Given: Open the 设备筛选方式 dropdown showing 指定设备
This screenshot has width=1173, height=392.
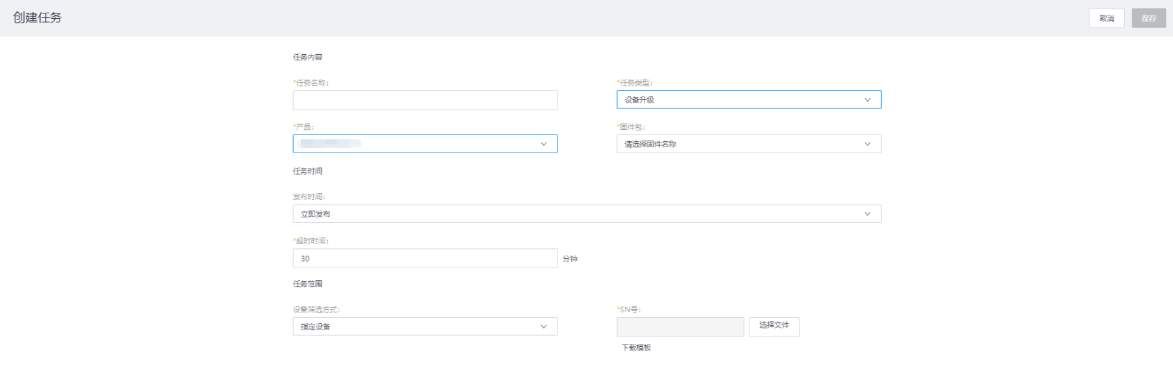Looking at the screenshot, I should (x=415, y=326).
